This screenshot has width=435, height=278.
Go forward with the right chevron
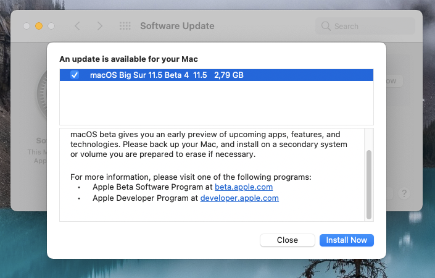[99, 26]
